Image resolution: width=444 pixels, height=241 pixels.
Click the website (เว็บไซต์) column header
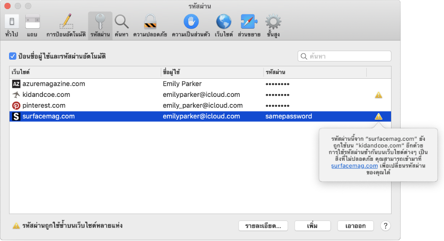click(x=85, y=72)
